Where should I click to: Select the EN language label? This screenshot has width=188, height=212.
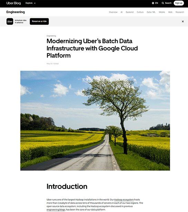coord(157,3)
